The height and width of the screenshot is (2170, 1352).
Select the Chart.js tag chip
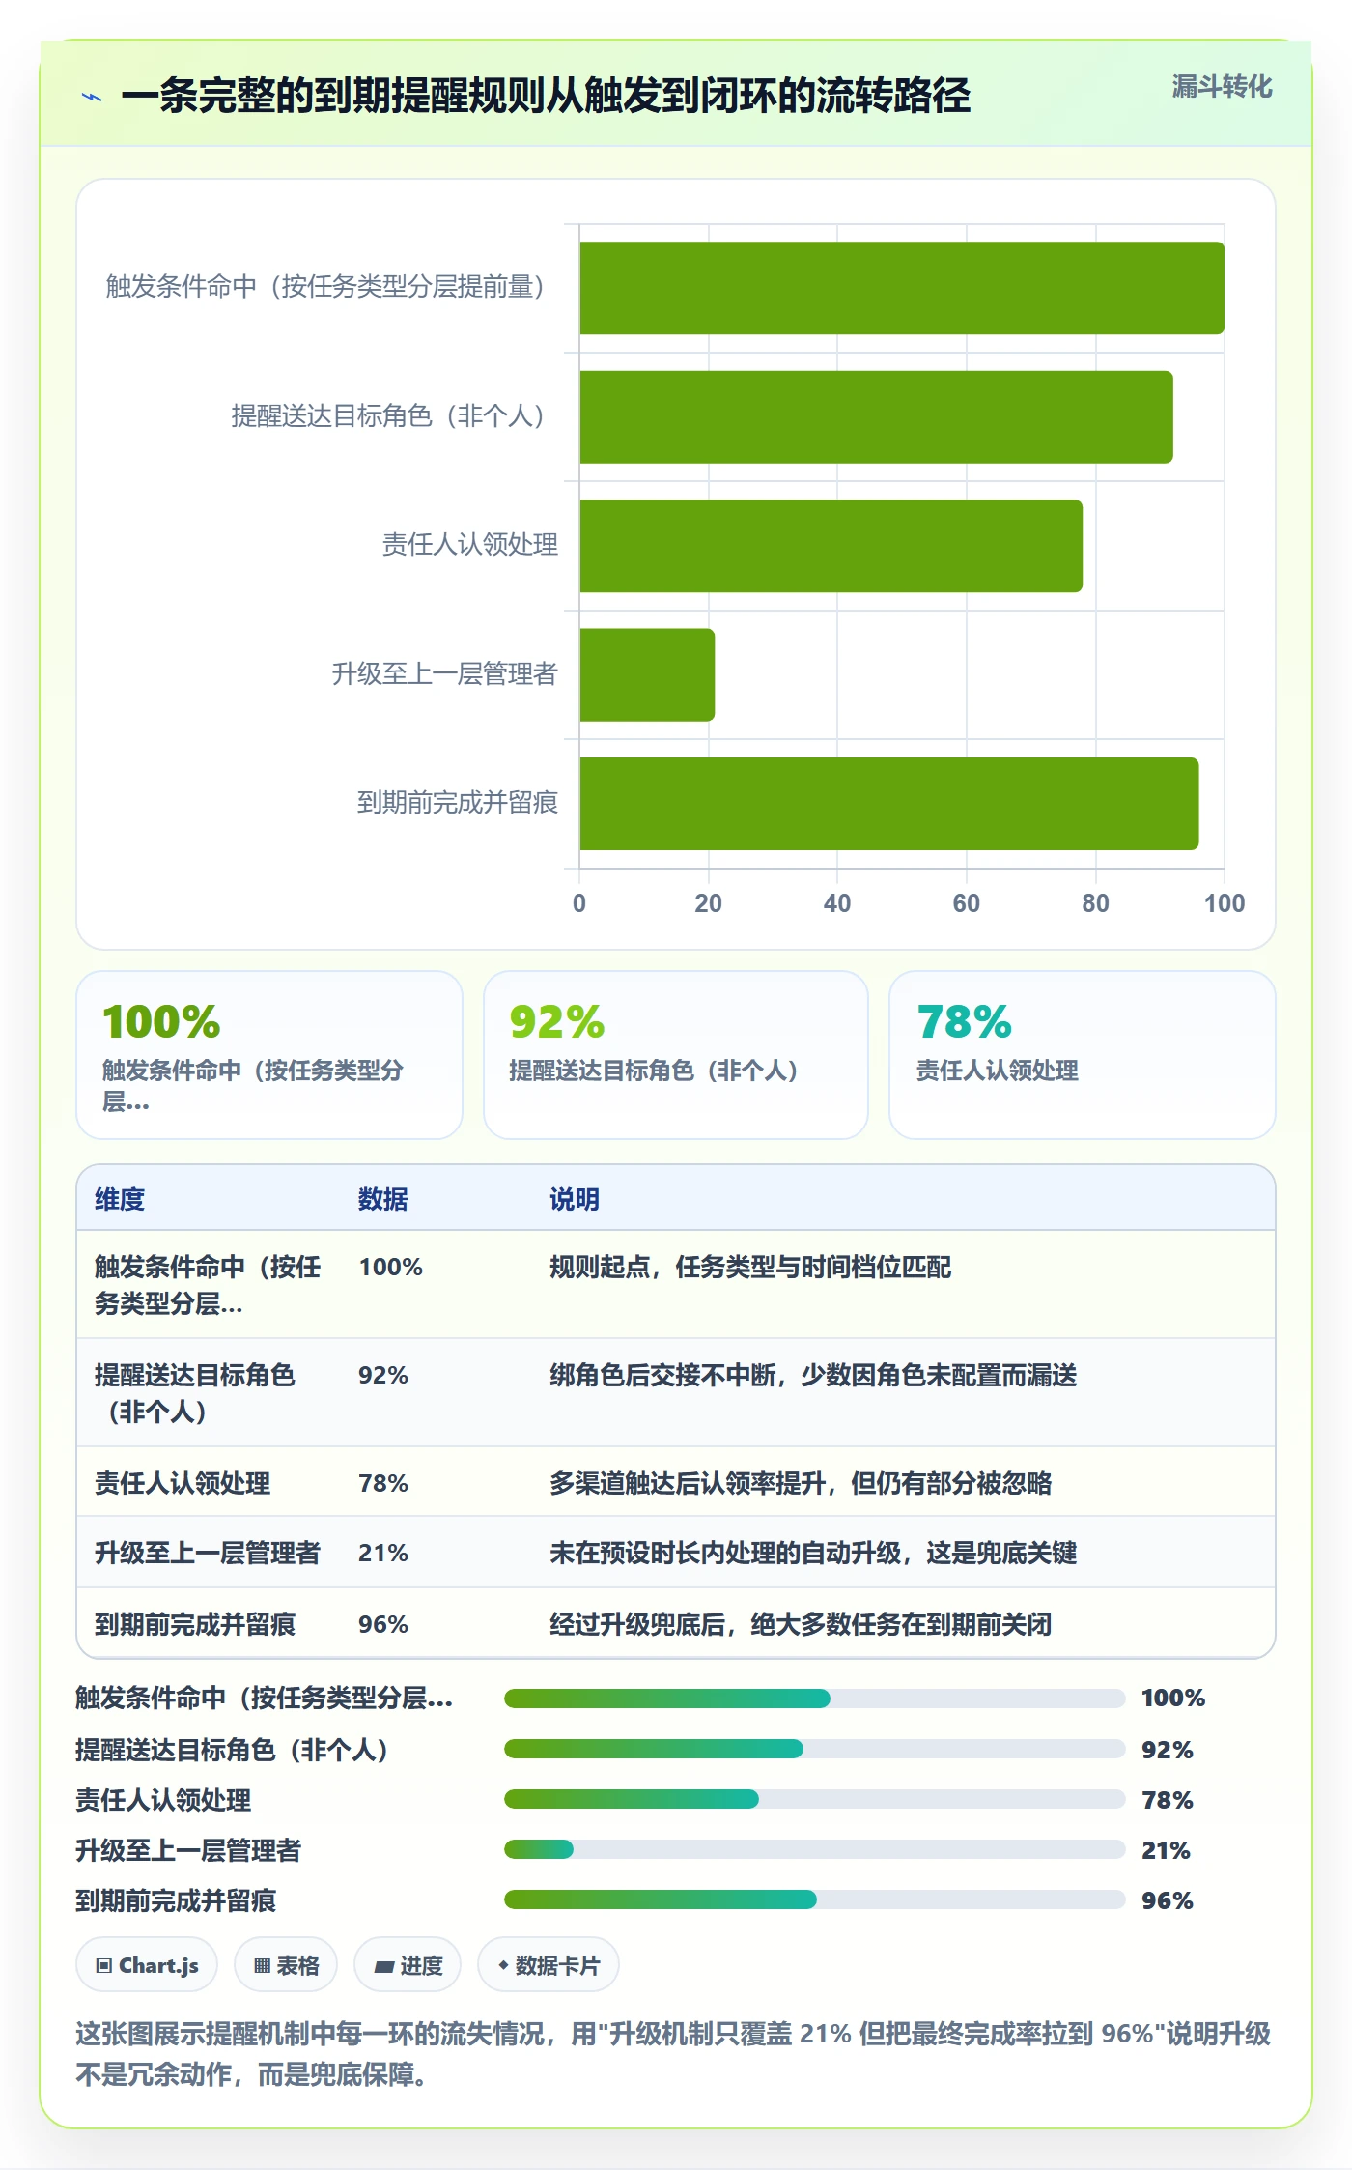coord(147,1965)
